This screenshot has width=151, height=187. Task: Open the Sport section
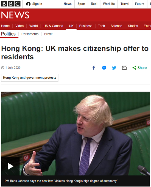pyautogui.click(x=81, y=4)
